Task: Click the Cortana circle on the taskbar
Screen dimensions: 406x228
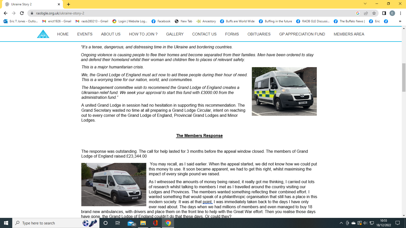Action: tap(106, 223)
